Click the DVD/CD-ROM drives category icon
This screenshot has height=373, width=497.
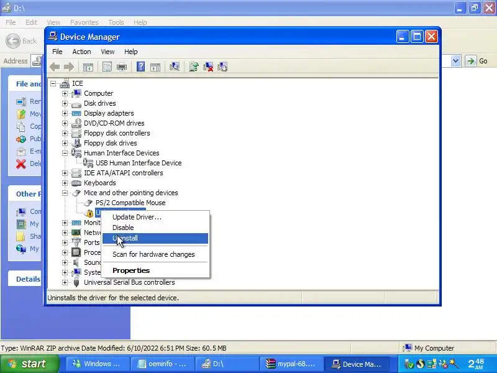76,123
